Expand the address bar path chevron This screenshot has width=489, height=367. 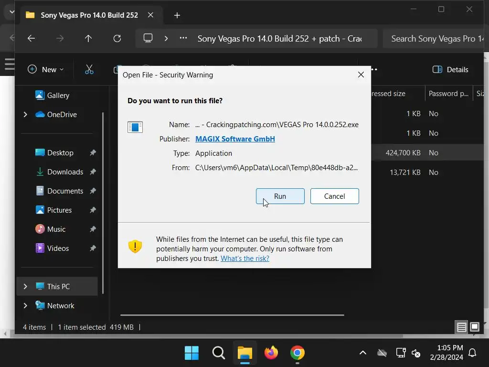tap(166, 38)
